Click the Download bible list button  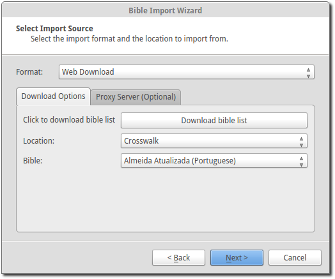tap(214, 120)
